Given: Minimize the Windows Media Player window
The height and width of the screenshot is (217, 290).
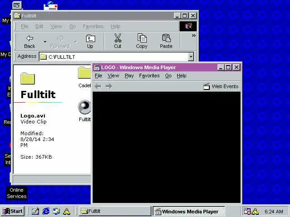Looking at the screenshot, I should coord(221,67).
